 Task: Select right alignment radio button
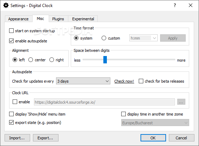click(52, 60)
